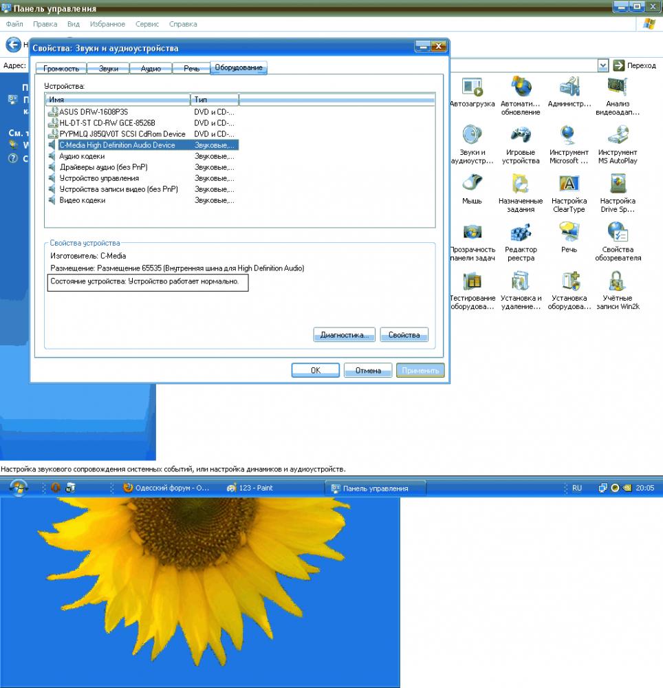Viewport: 663px width, 688px height.
Task: Sort devices by Тип column header
Action: pyautogui.click(x=213, y=100)
